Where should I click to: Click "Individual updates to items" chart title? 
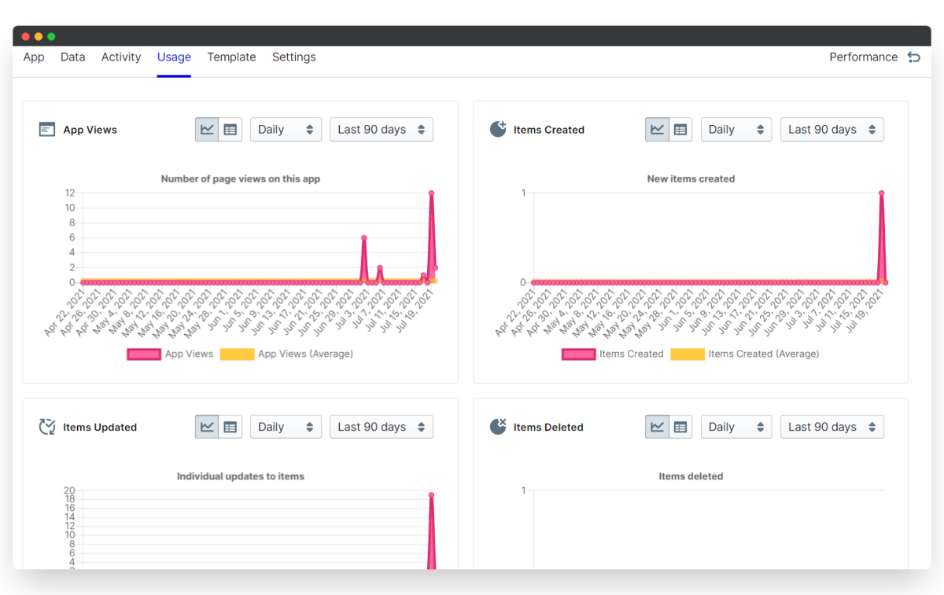241,476
